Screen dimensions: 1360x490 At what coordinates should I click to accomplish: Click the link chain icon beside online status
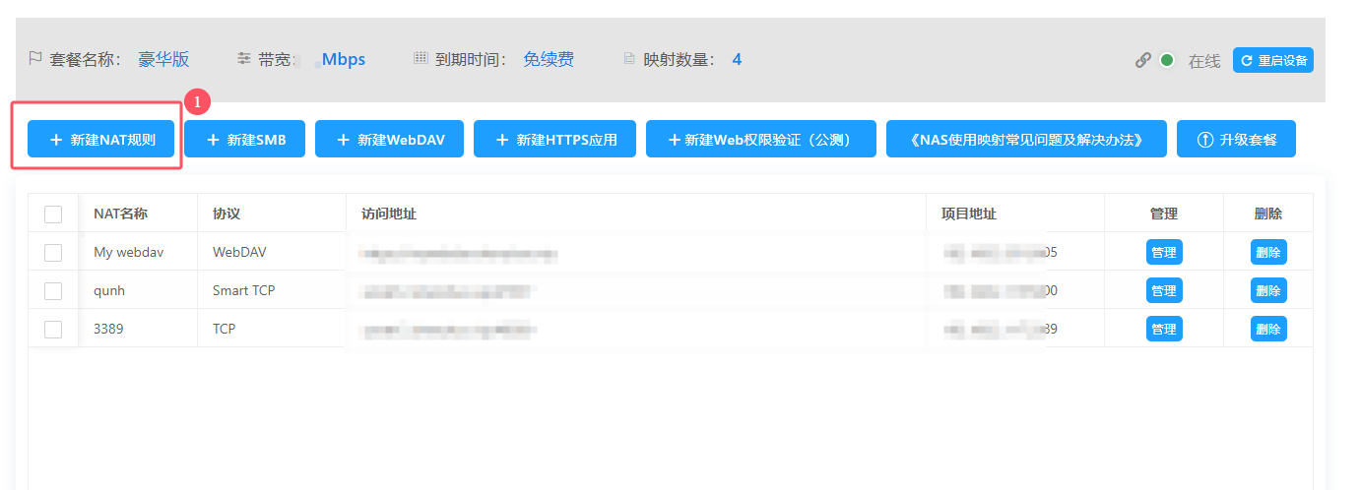[x=1142, y=60]
